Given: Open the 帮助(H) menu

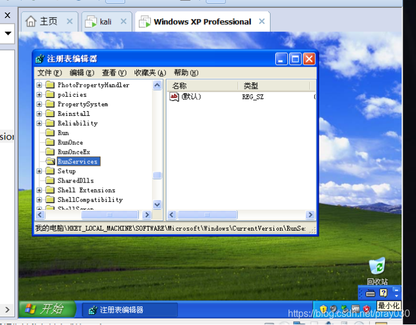Looking at the screenshot, I should point(186,73).
